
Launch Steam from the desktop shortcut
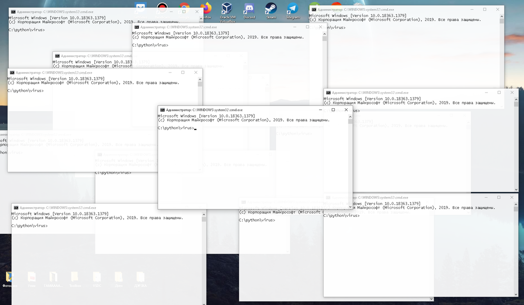tap(271, 10)
